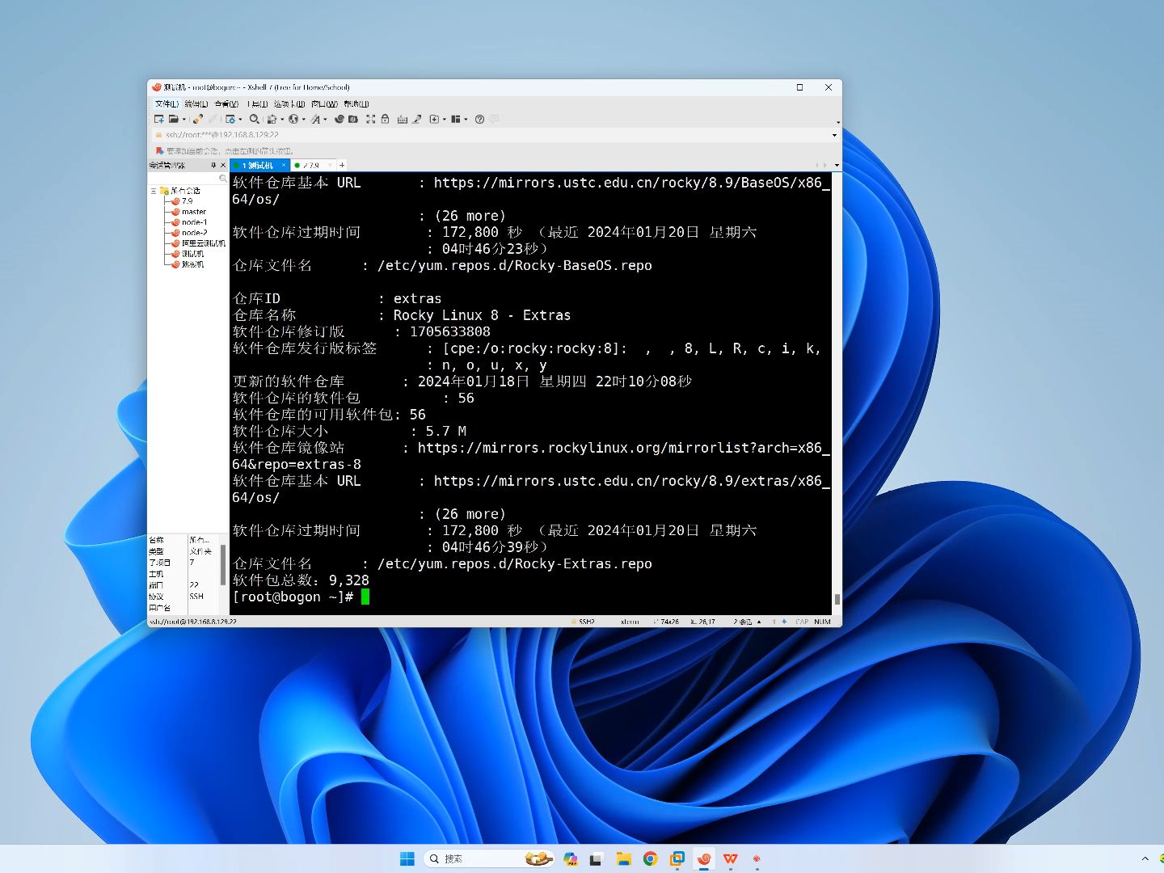
Task: Open the address bar history dropdown arrow
Action: tap(834, 135)
